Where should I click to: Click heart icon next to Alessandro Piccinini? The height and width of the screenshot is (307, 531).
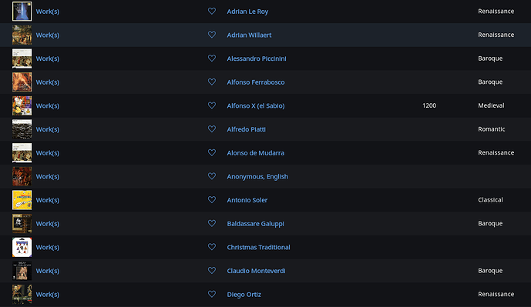[x=212, y=58]
